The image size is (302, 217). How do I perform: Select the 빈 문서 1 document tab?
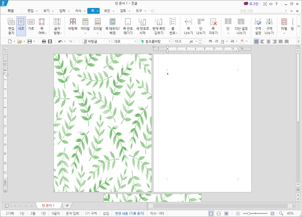click(48, 205)
